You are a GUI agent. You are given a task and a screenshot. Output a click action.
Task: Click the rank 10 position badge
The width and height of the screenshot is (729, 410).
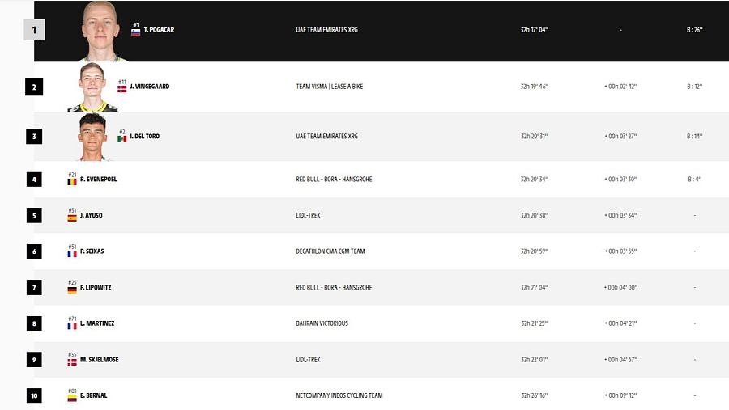(x=34, y=395)
